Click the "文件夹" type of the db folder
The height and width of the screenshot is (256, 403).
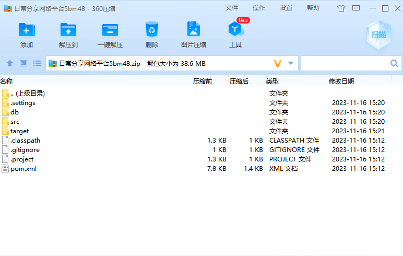[279, 112]
